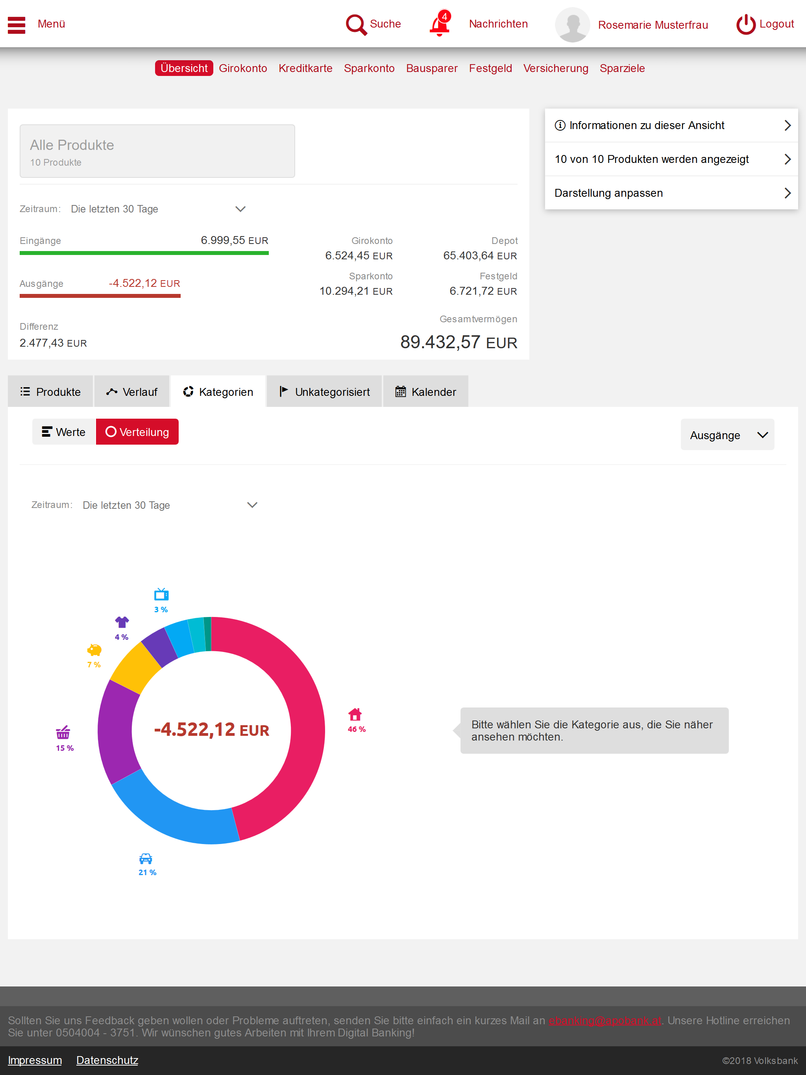This screenshot has height=1075, width=806.
Task: Click the Festgeld balance 6.721,72 EUR
Action: 483,291
